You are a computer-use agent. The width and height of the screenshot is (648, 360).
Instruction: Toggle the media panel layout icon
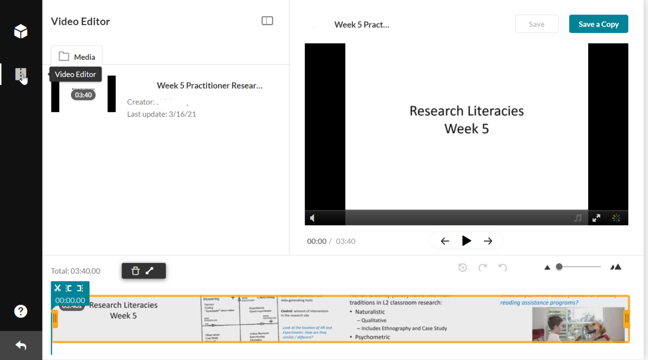267,21
